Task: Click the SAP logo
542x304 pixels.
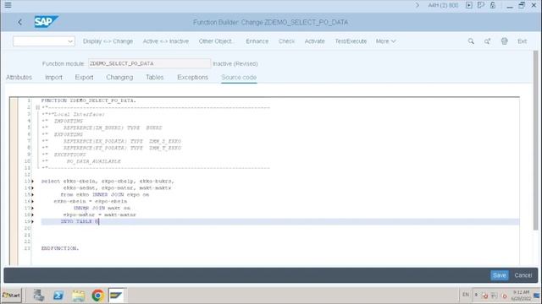Action: [x=46, y=22]
